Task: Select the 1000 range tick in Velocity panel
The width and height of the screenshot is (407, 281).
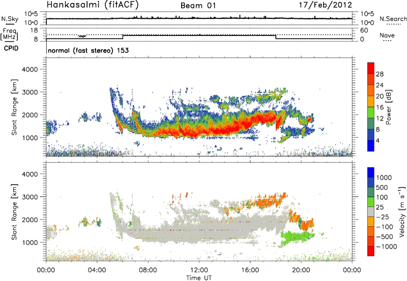Action: (x=30, y=242)
